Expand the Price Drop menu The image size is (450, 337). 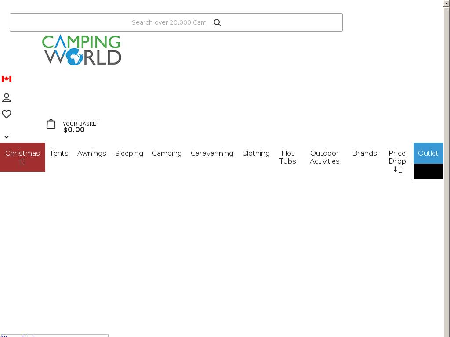click(397, 161)
